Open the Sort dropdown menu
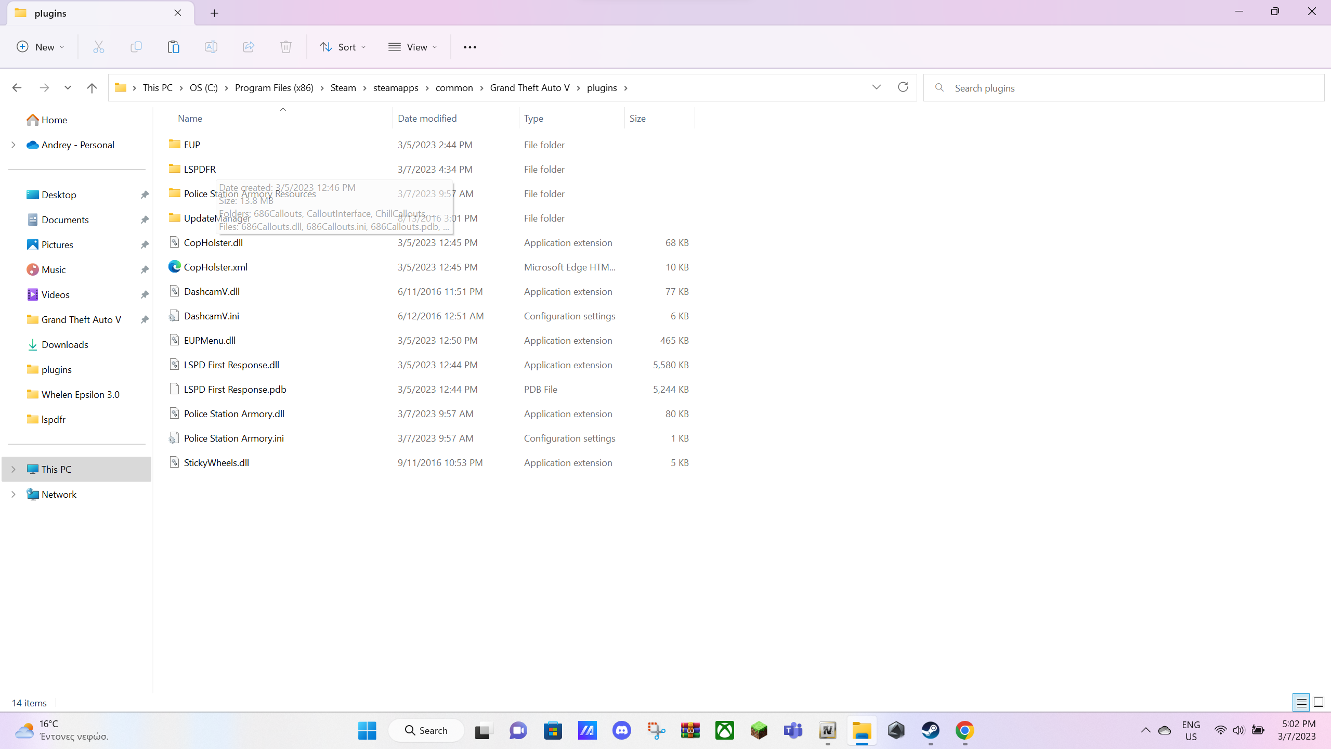1331x749 pixels. point(343,47)
